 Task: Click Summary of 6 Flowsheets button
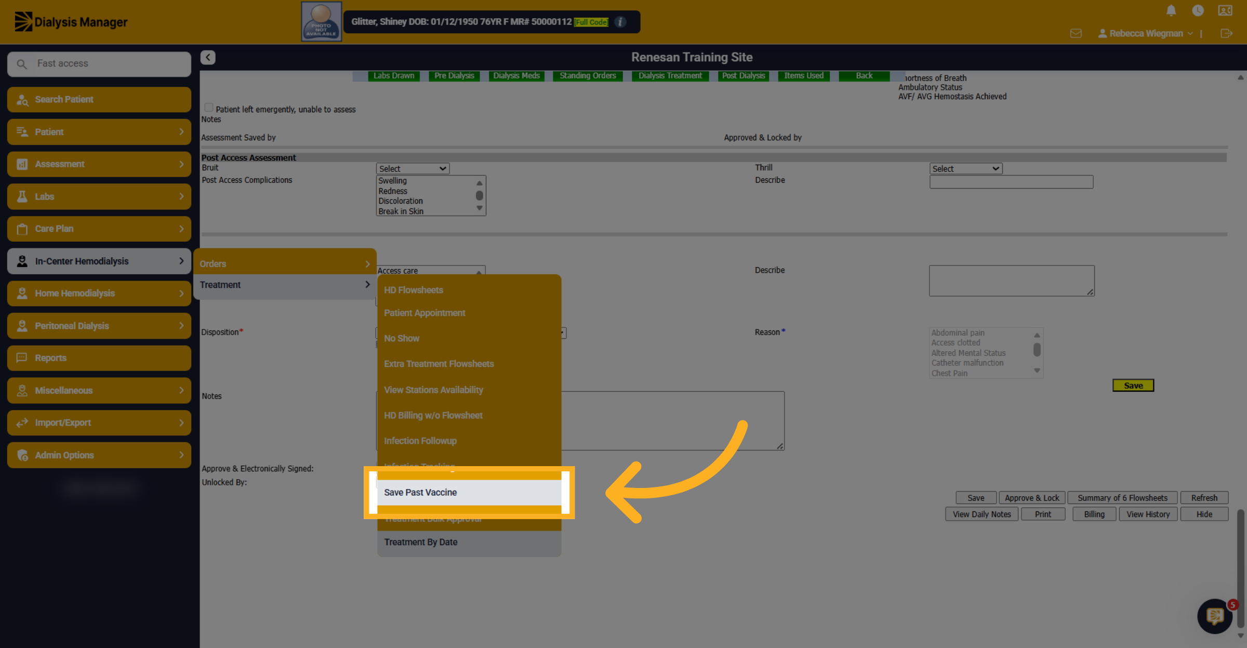[1122, 498]
